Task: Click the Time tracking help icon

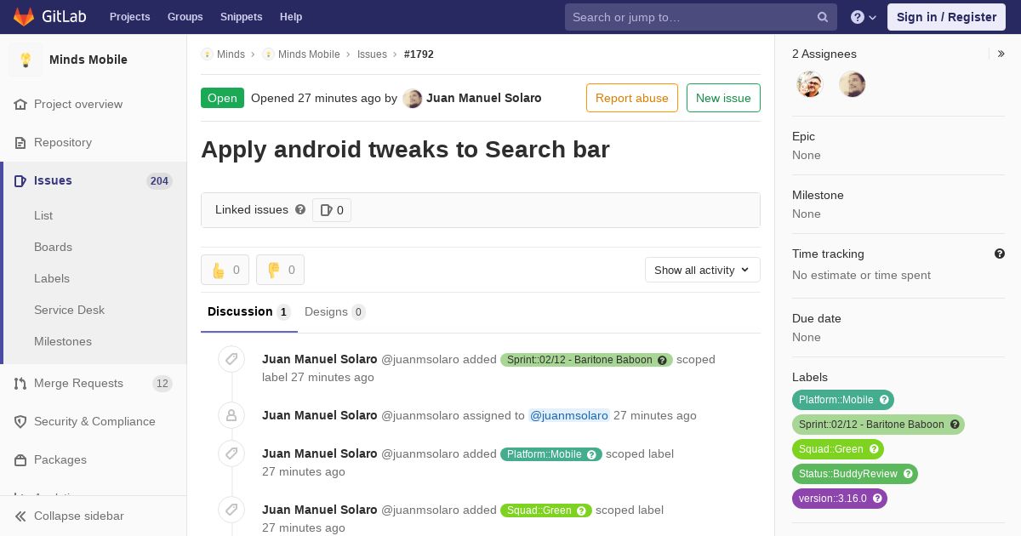Action: pyautogui.click(x=1000, y=254)
